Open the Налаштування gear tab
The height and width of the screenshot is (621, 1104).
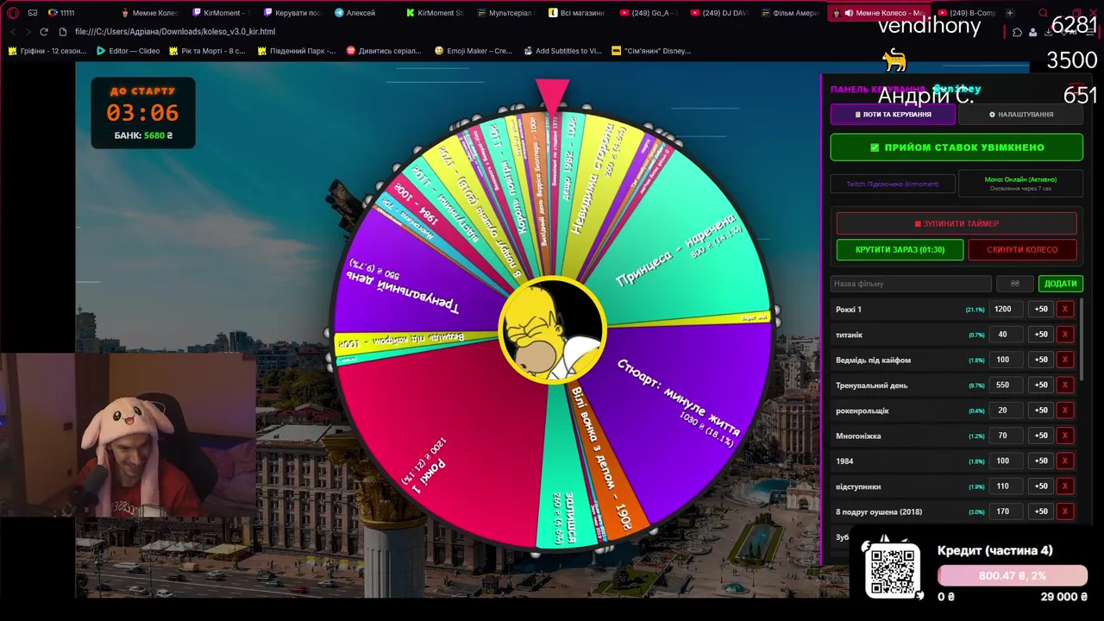click(x=1021, y=114)
